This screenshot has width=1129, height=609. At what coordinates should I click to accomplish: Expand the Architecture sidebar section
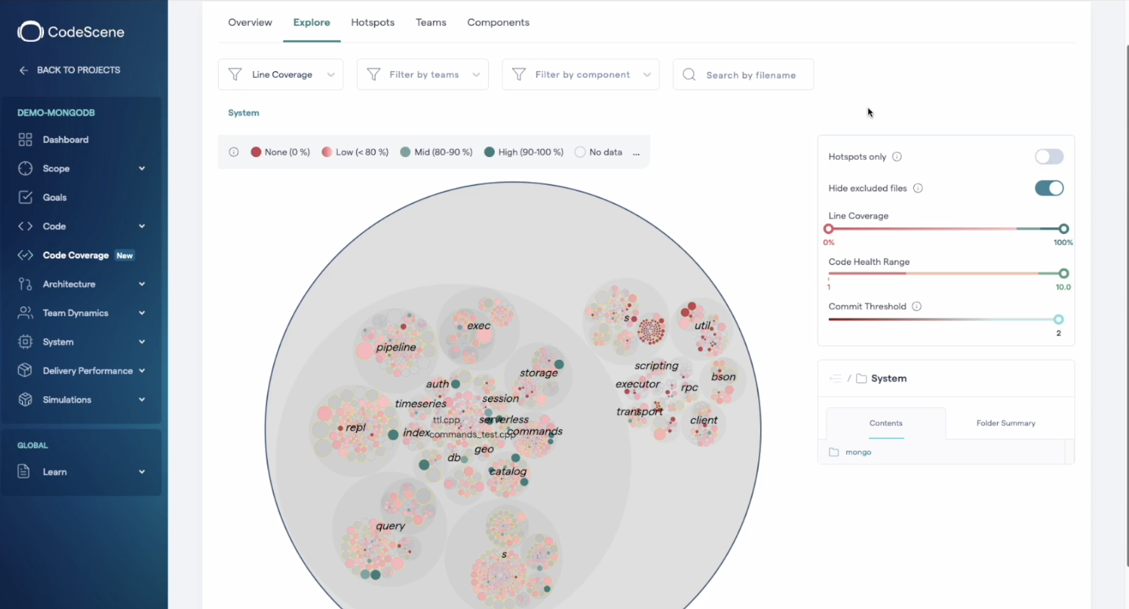pyautogui.click(x=142, y=284)
